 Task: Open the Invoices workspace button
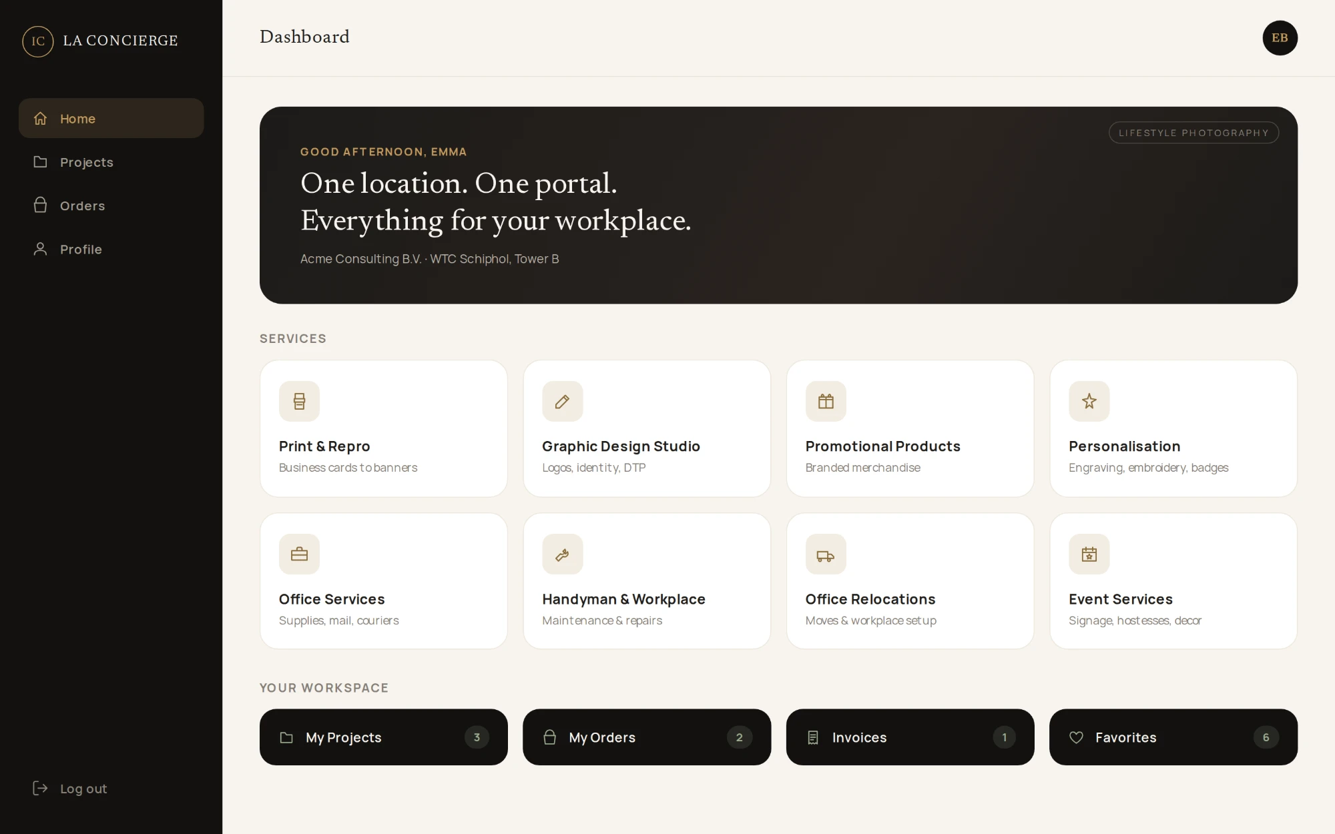coord(910,737)
